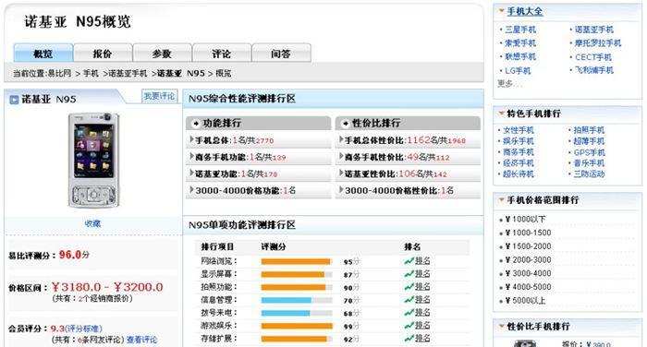Open 三防运动 ranking link
Image resolution: width=647 pixels, height=347 pixels.
[x=590, y=173]
